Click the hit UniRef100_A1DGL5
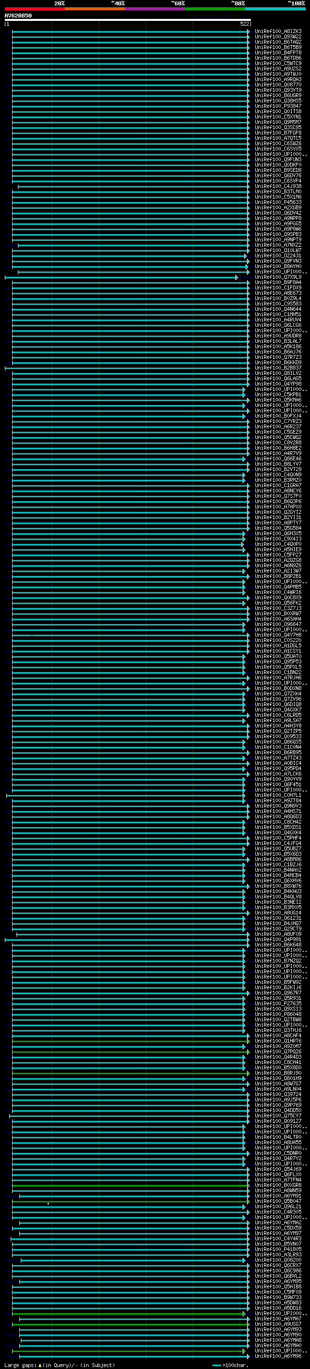 (x=278, y=646)
